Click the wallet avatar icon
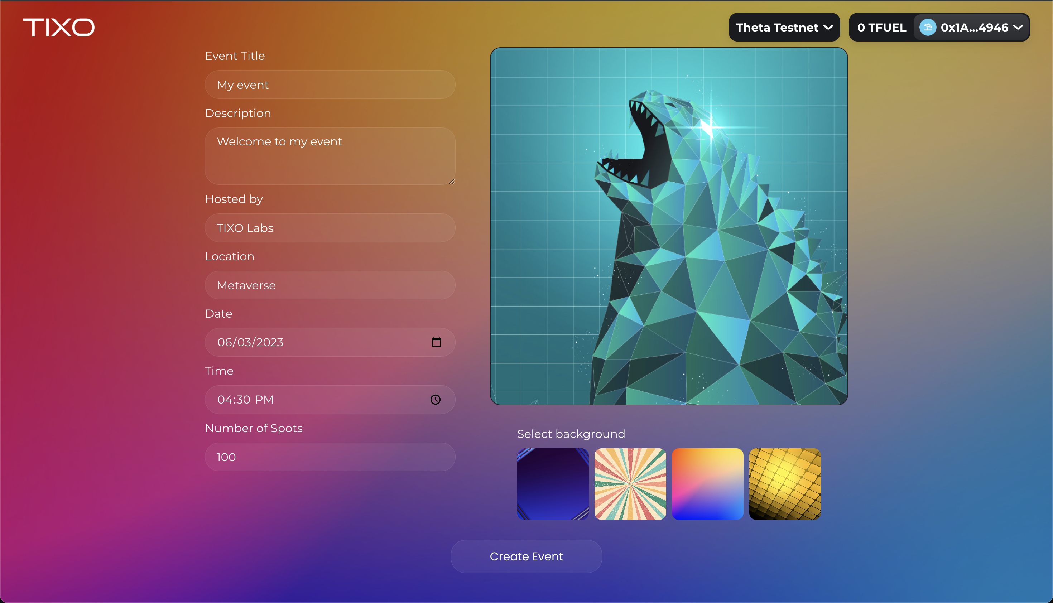The width and height of the screenshot is (1053, 603). coord(928,27)
